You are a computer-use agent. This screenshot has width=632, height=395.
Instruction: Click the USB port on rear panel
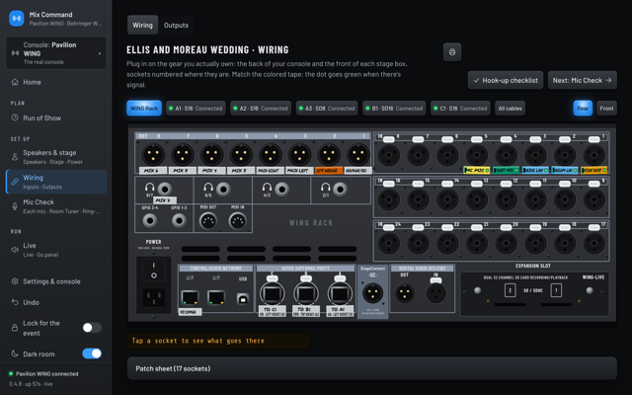[x=243, y=299]
